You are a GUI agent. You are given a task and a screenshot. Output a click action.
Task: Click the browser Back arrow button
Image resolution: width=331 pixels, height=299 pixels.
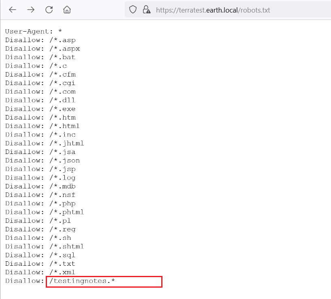click(13, 10)
